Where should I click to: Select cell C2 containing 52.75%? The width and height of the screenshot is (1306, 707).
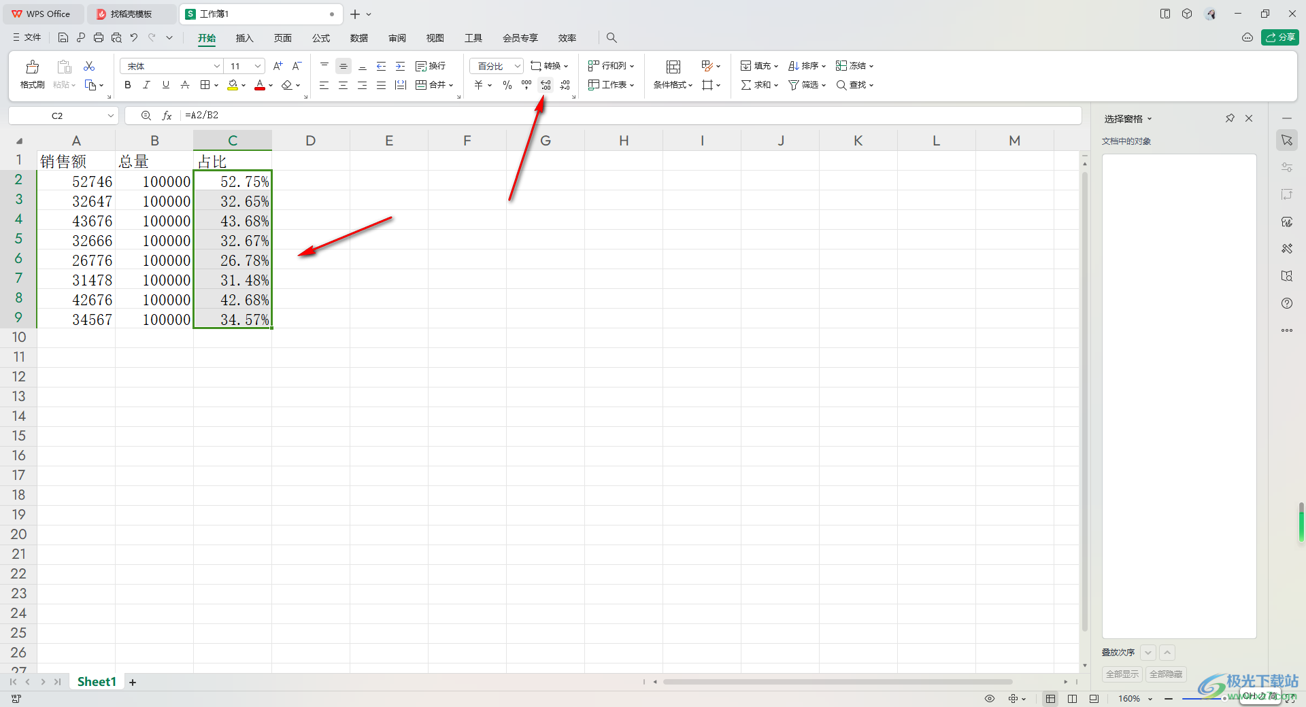[x=233, y=181]
